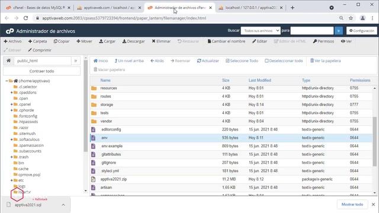Image resolution: width=379 pixels, height=213 pixels.
Task: Select the apptiva2021.zip archive icon
Action: [93, 179]
